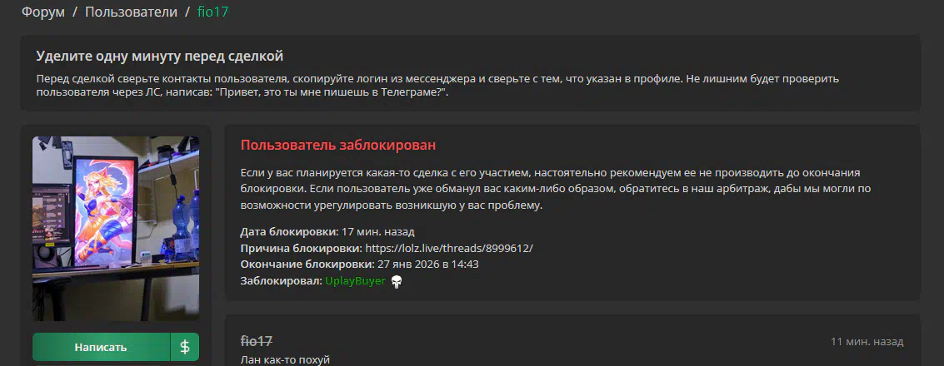Image resolution: width=944 pixels, height=366 pixels.
Task: Open the user's avatar image
Action: (116, 229)
